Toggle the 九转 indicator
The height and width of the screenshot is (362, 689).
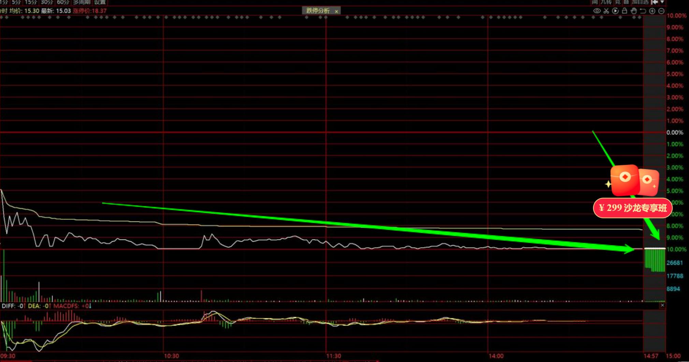coord(606,2)
